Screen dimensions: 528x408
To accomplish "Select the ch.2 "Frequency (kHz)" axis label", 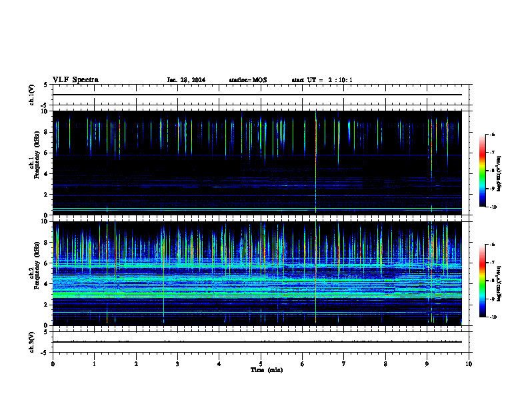I will (x=37, y=265).
